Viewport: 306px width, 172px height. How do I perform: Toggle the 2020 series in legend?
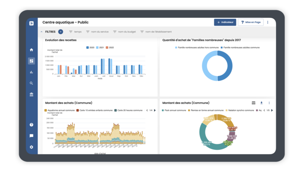[x=90, y=48]
